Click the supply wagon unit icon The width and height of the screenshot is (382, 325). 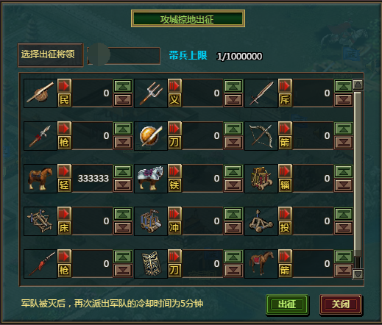261,179
